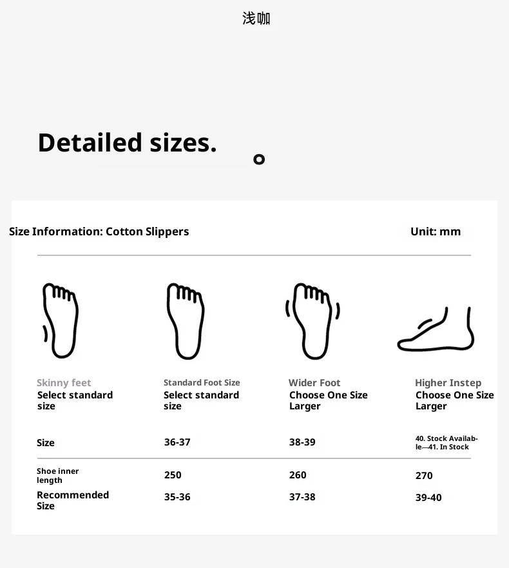Click the 37-38 recommended size
This screenshot has height=568, width=509.
(302, 497)
